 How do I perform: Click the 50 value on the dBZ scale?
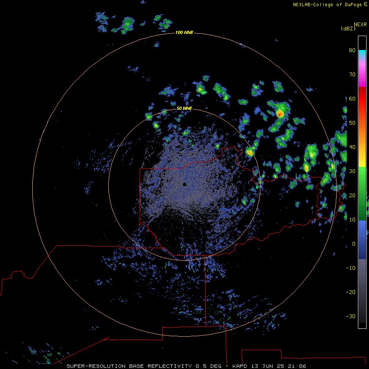click(352, 123)
